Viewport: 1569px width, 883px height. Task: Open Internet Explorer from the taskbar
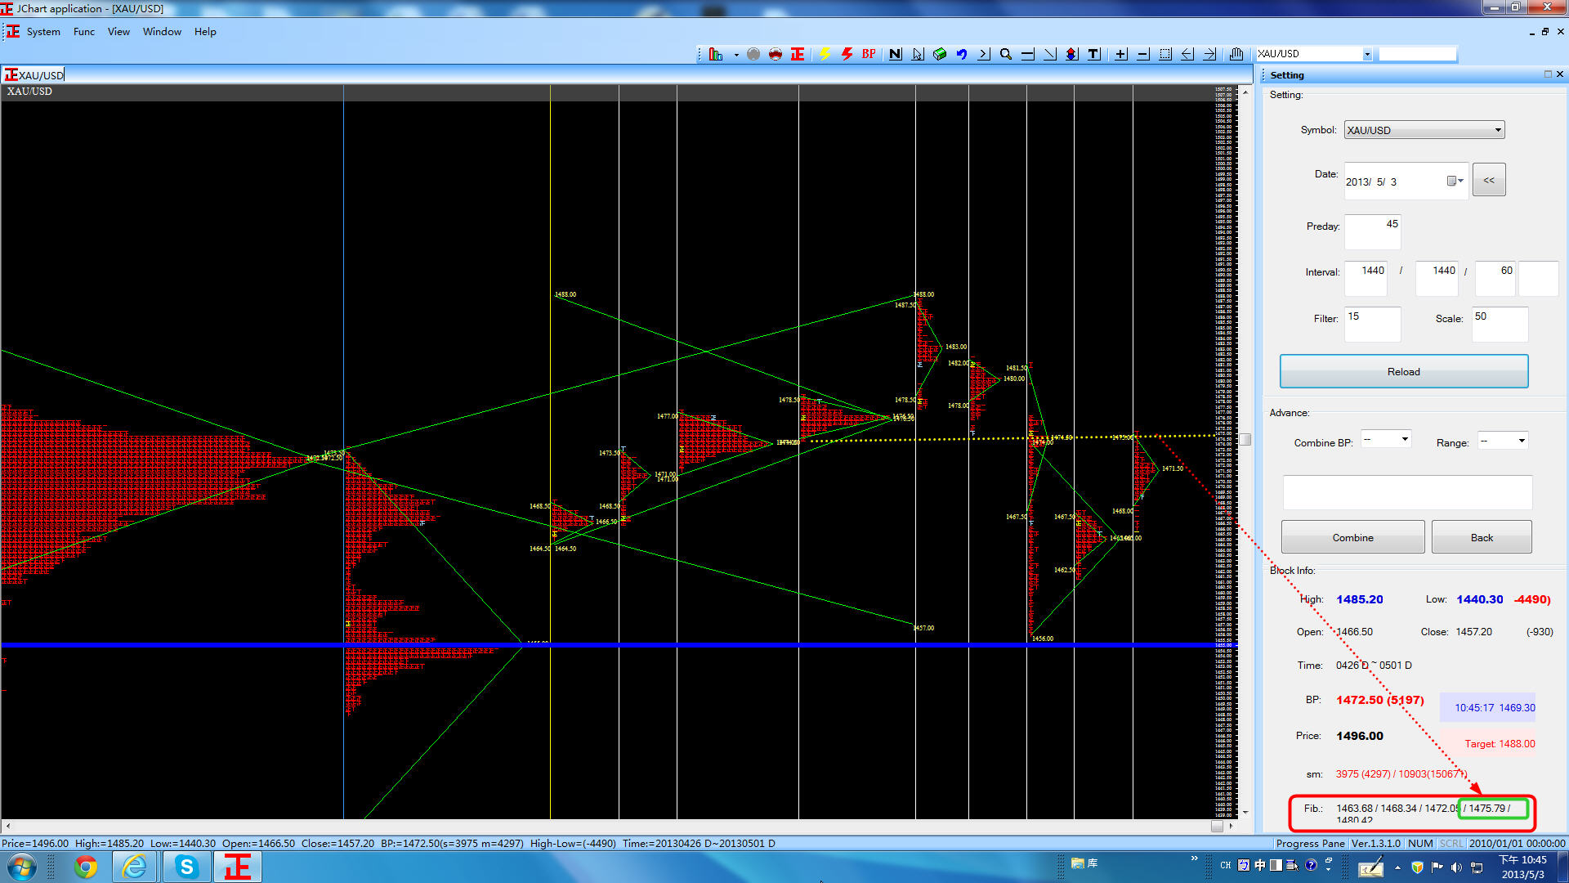(135, 867)
